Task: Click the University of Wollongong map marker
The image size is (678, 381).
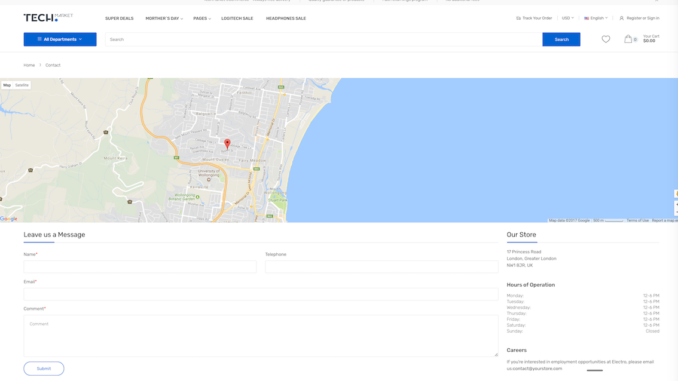Action: [x=209, y=179]
